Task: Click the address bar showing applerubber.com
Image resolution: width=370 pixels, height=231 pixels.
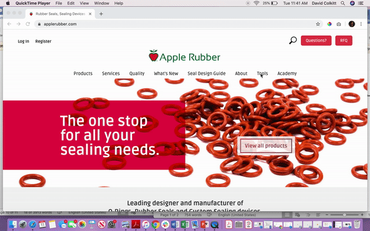Action: coord(175,24)
